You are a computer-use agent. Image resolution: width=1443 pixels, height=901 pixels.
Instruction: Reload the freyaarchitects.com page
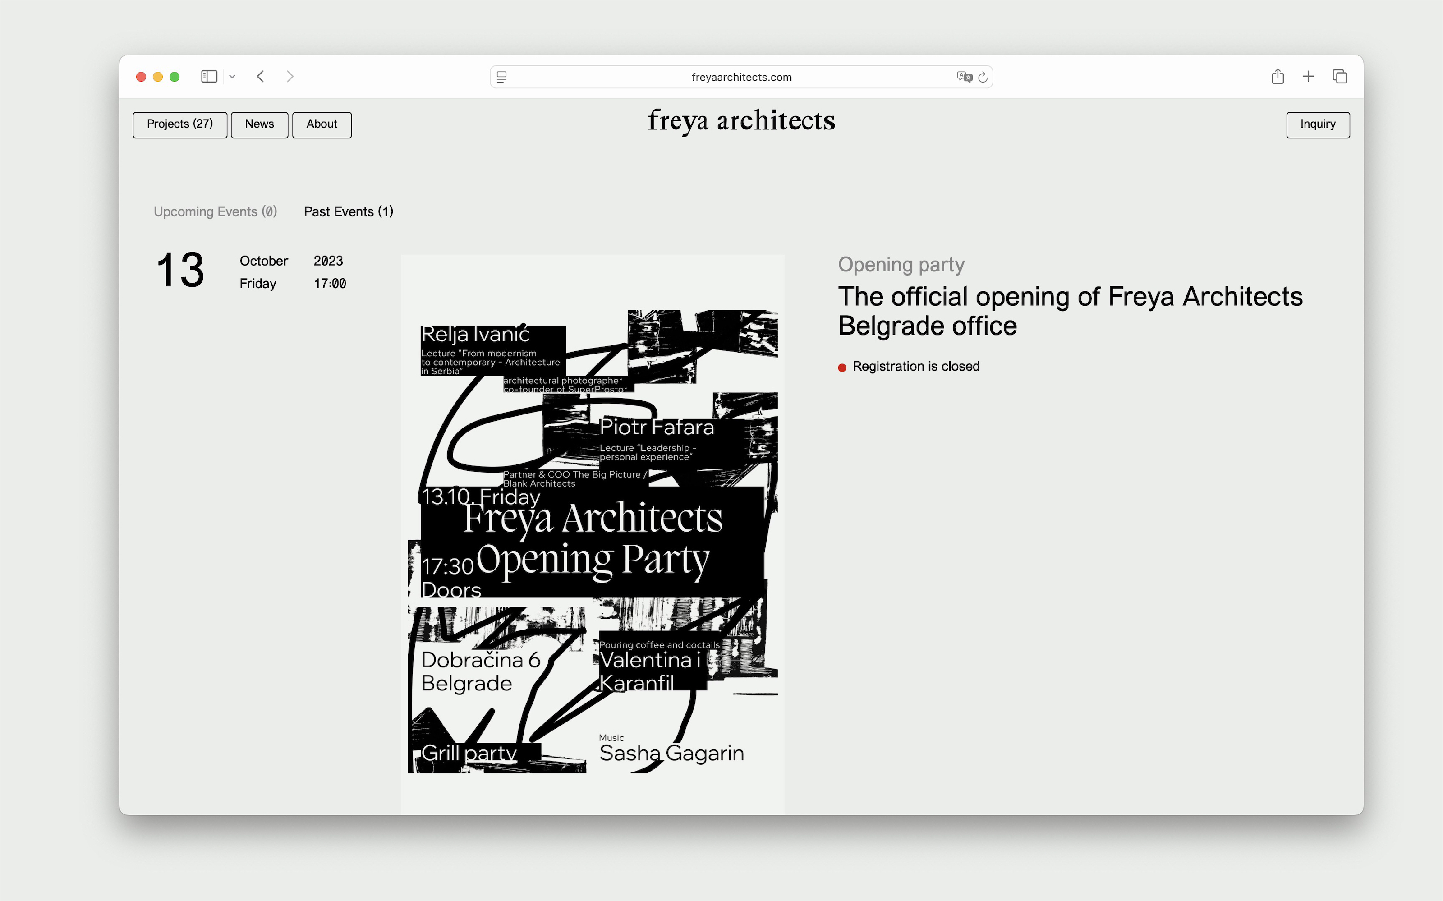983,77
